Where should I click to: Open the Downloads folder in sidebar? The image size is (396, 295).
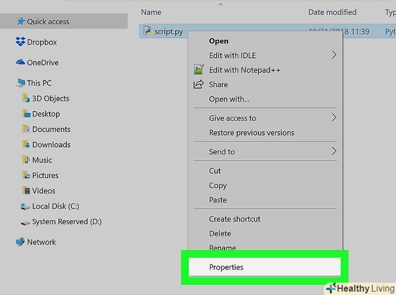tap(51, 145)
